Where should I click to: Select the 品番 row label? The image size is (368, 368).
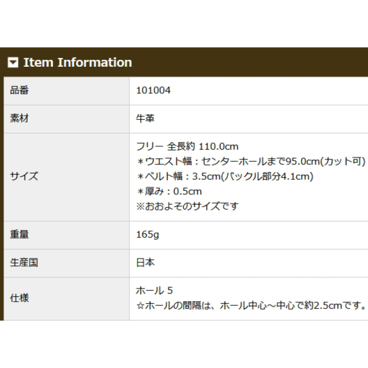pyautogui.click(x=20, y=90)
